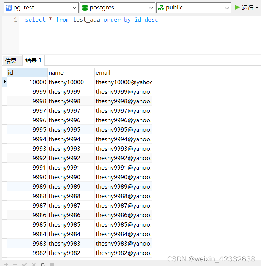Select the email cell theshy9995@yahoo.

tap(123, 130)
